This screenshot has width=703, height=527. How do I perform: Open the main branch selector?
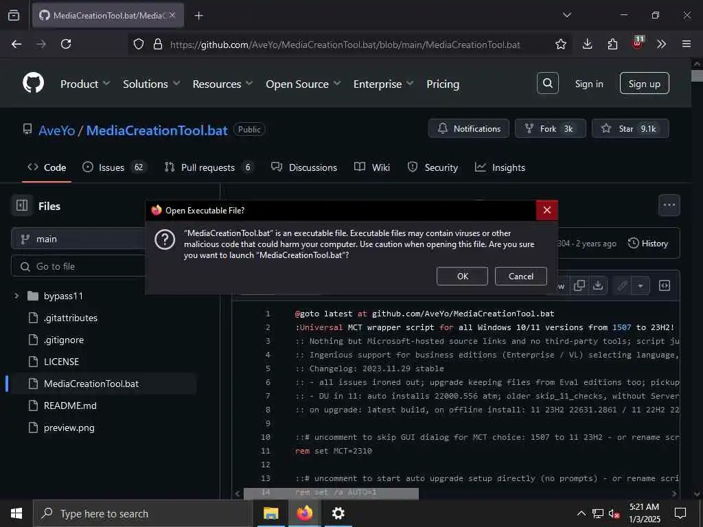(x=78, y=239)
